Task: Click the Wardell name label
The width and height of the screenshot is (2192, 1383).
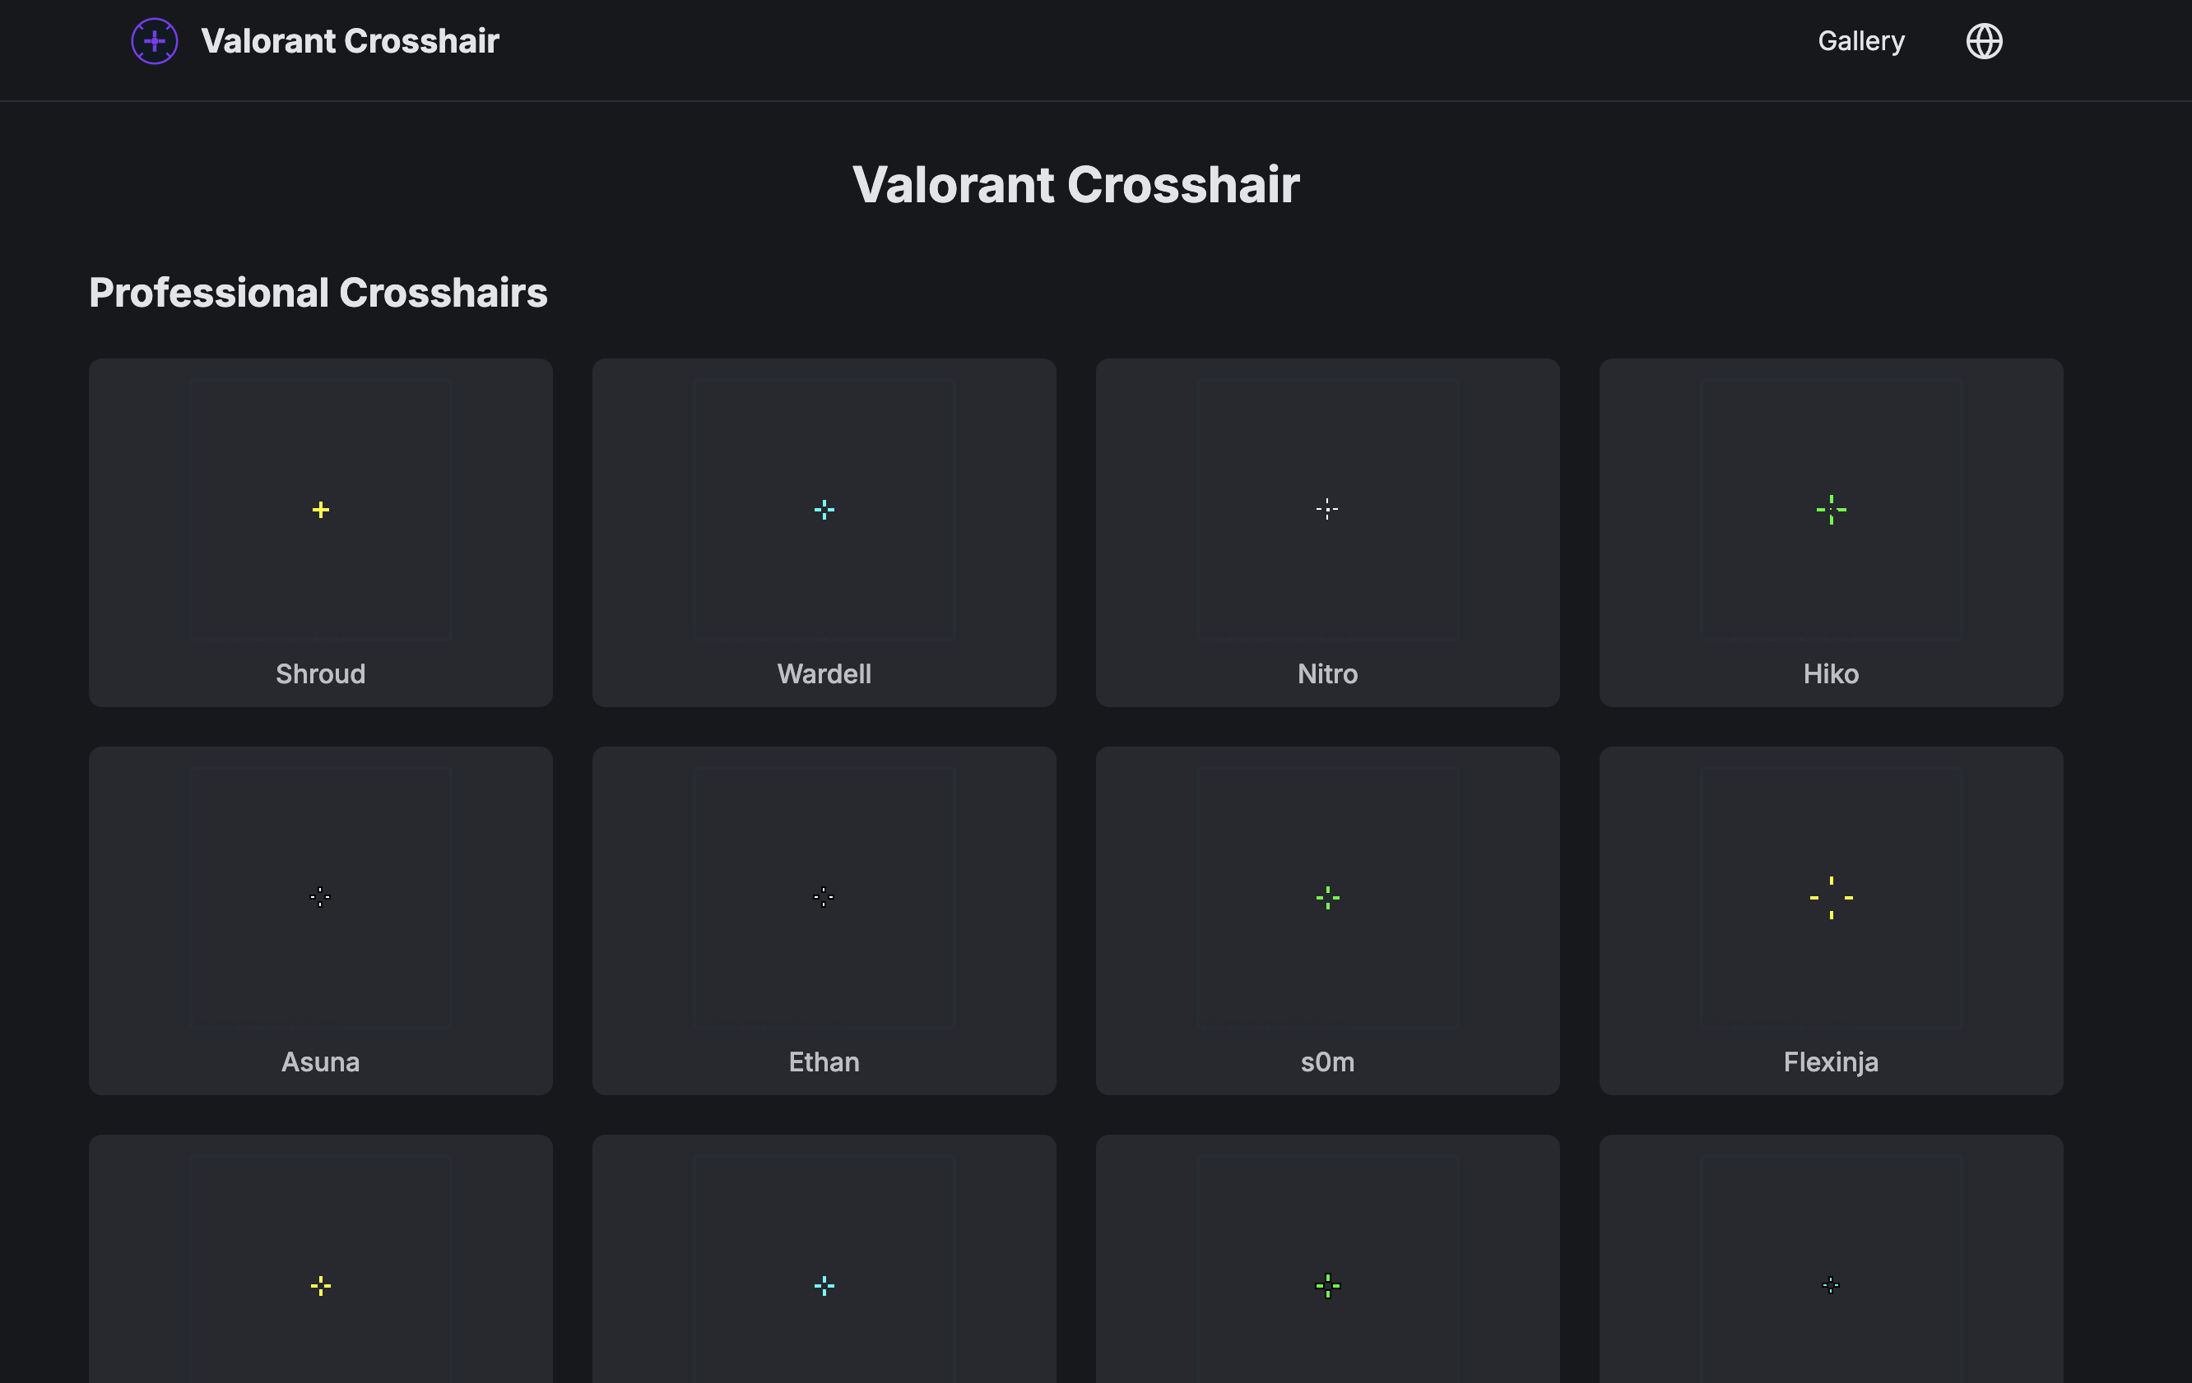Action: (x=824, y=674)
